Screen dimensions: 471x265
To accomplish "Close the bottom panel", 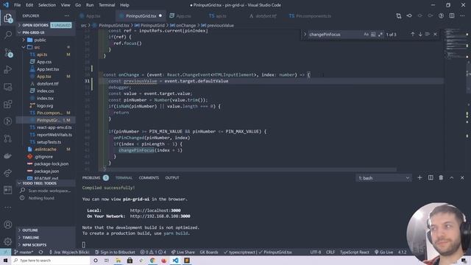I will click(x=462, y=178).
